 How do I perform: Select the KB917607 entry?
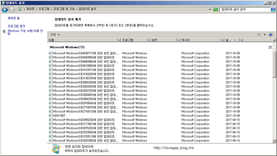point(144,116)
